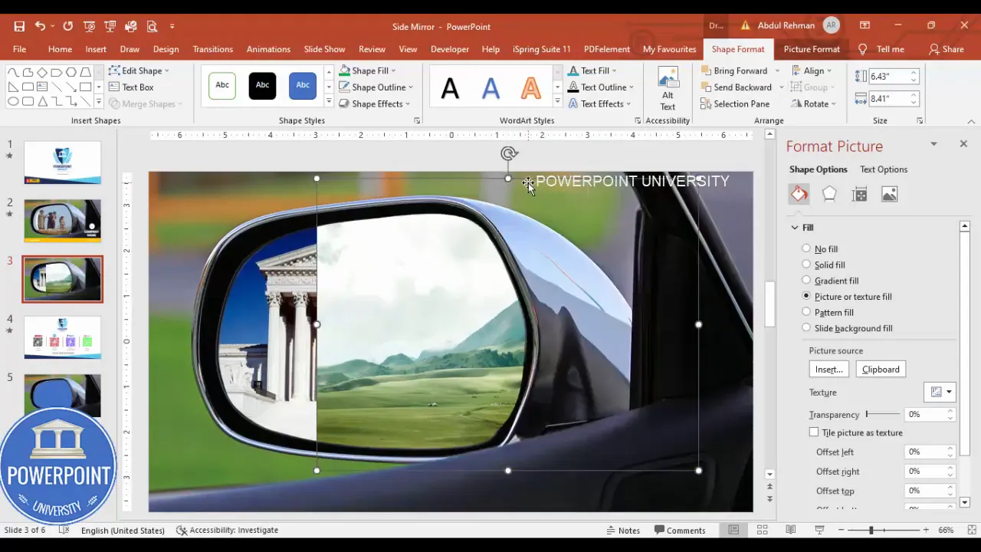Image resolution: width=981 pixels, height=552 pixels.
Task: Enable Tile picture as texture checkbox
Action: point(814,432)
